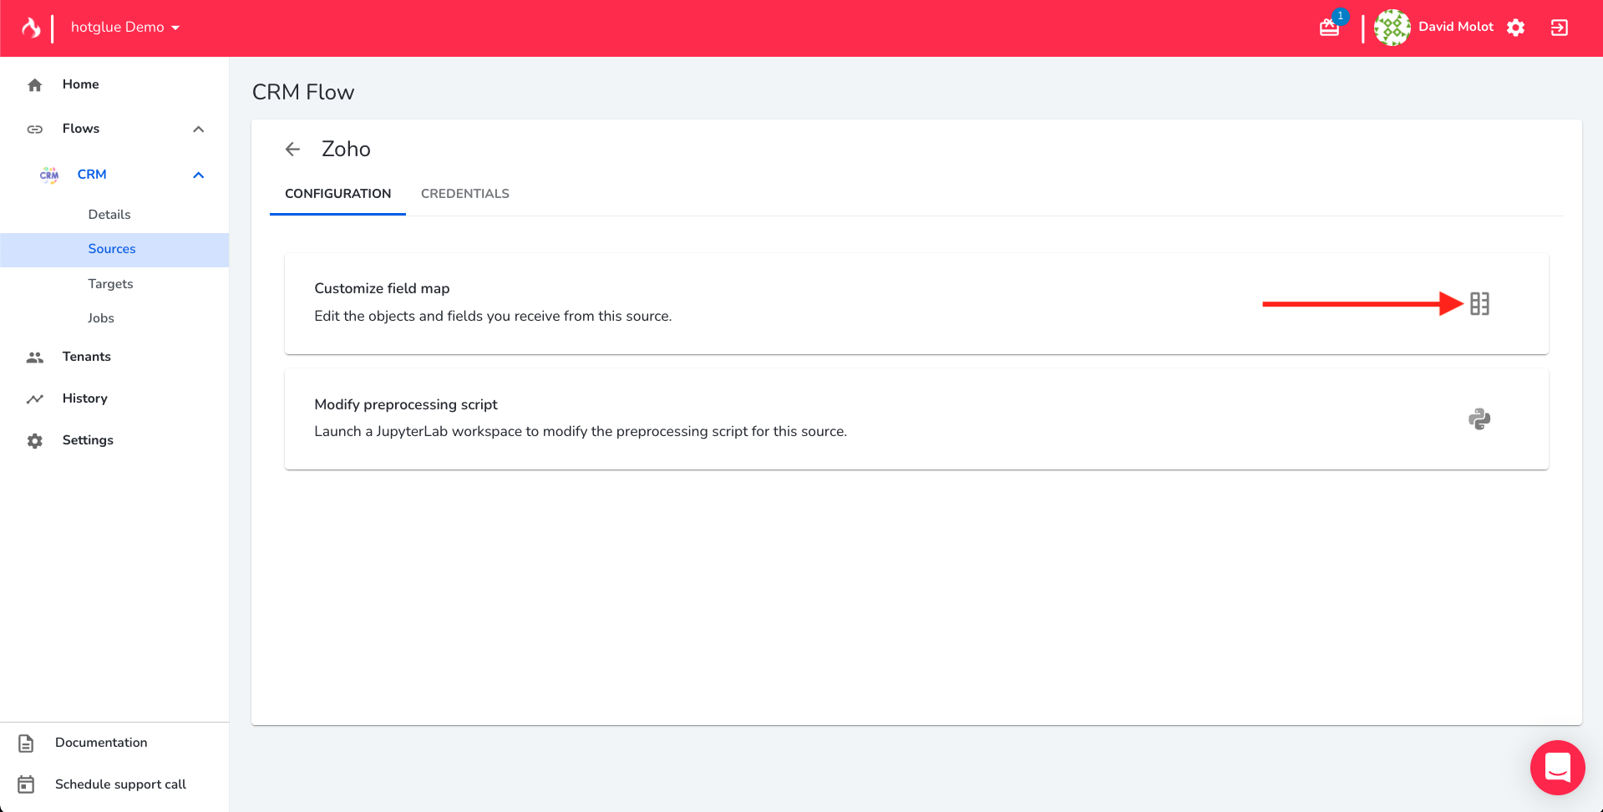Open the hotglue Demo environment dropdown

click(125, 28)
